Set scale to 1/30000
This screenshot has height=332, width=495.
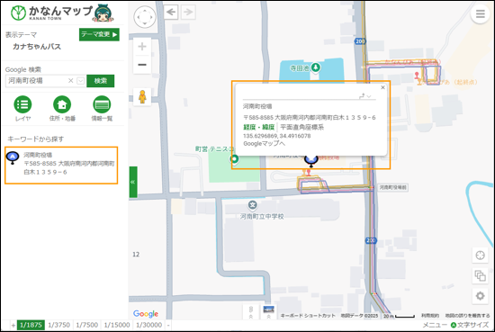click(149, 325)
